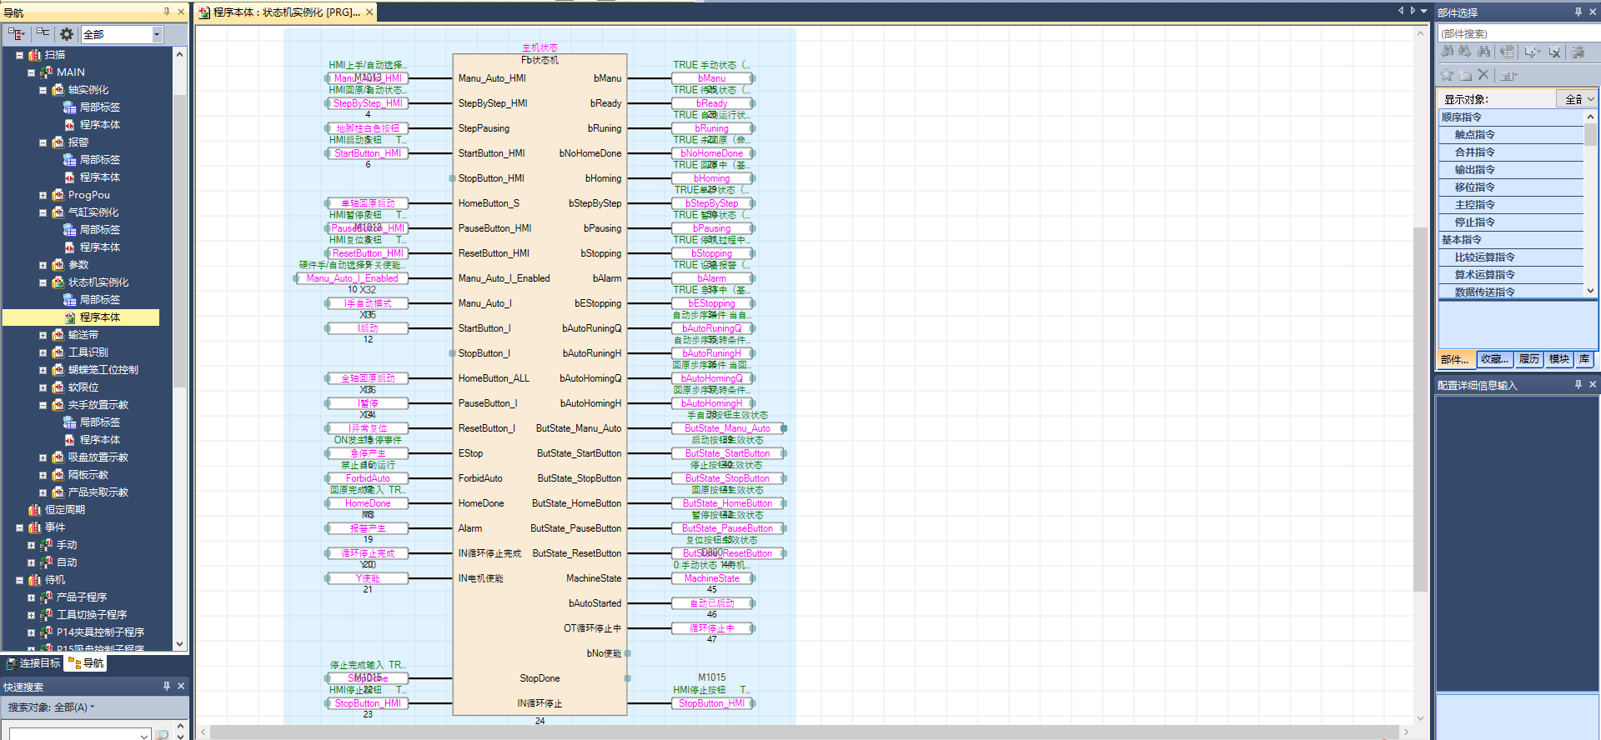Switch to the 库 tab

pyautogui.click(x=1584, y=359)
